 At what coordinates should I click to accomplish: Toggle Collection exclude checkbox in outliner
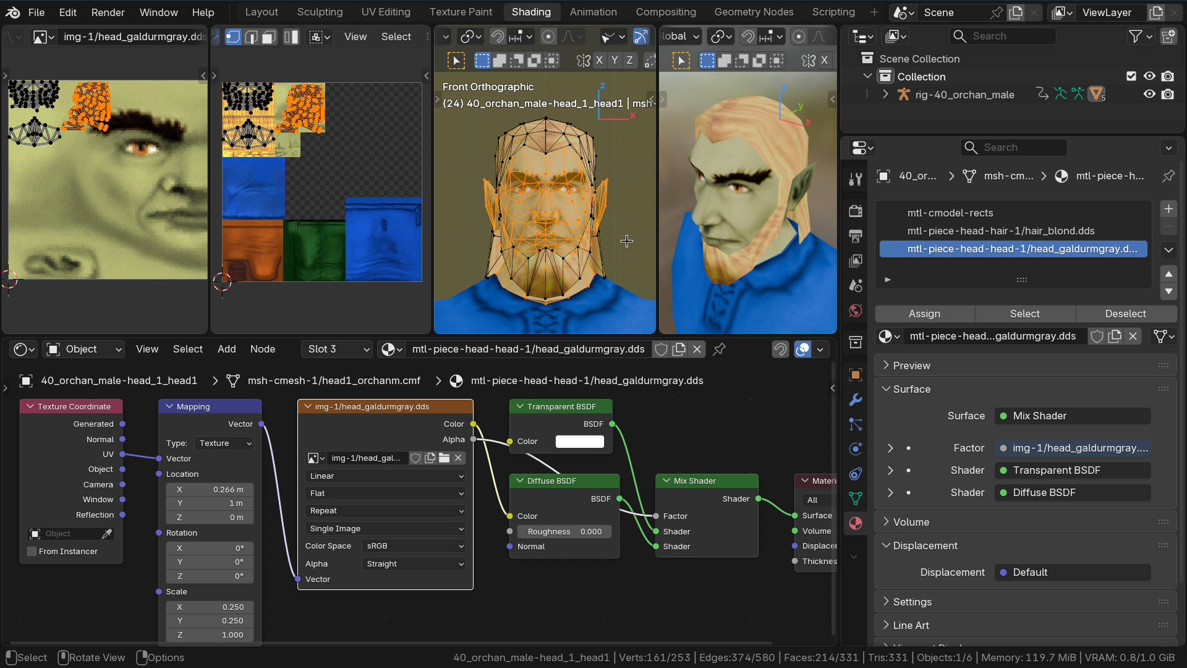point(1131,76)
